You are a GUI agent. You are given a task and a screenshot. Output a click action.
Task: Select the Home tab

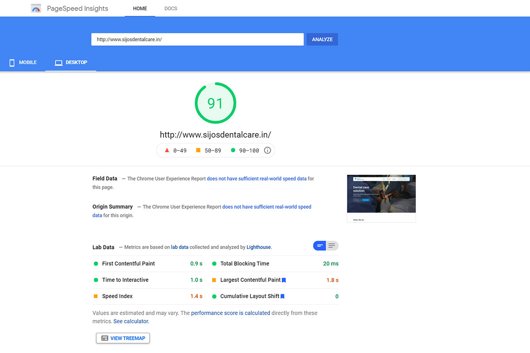click(x=140, y=8)
